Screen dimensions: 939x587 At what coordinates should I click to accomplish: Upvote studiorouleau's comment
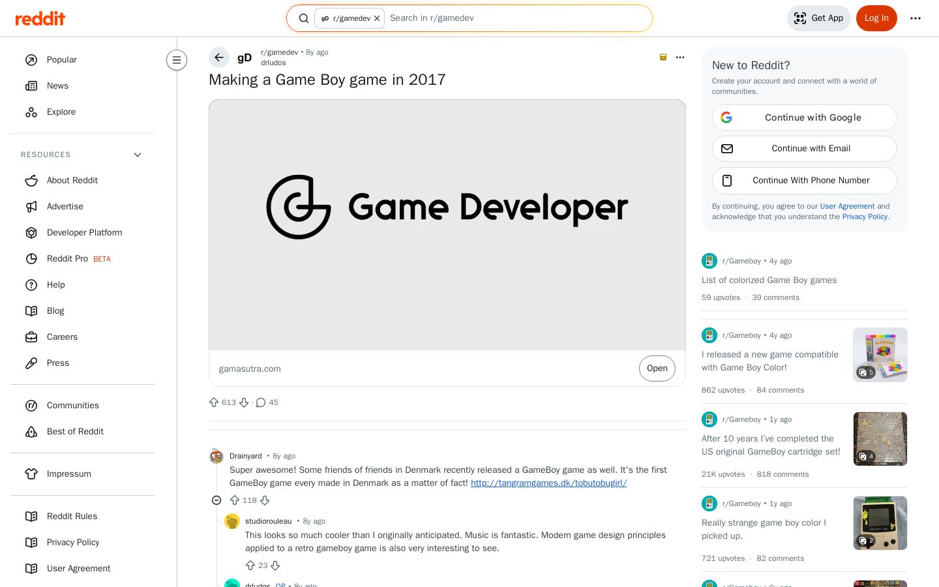tap(250, 565)
